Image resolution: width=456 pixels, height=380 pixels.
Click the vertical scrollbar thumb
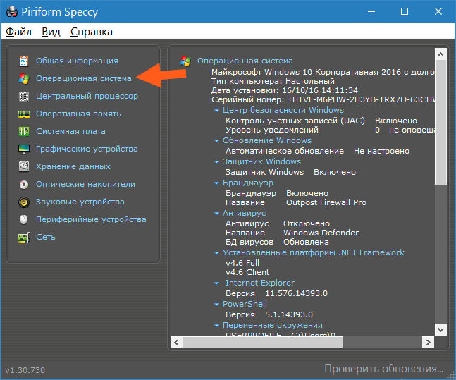(440, 122)
